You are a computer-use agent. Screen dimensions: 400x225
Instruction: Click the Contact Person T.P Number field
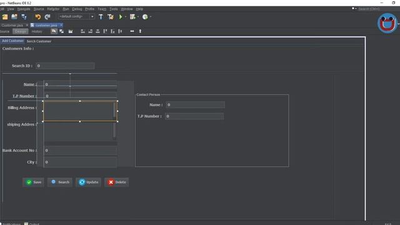coord(194,116)
